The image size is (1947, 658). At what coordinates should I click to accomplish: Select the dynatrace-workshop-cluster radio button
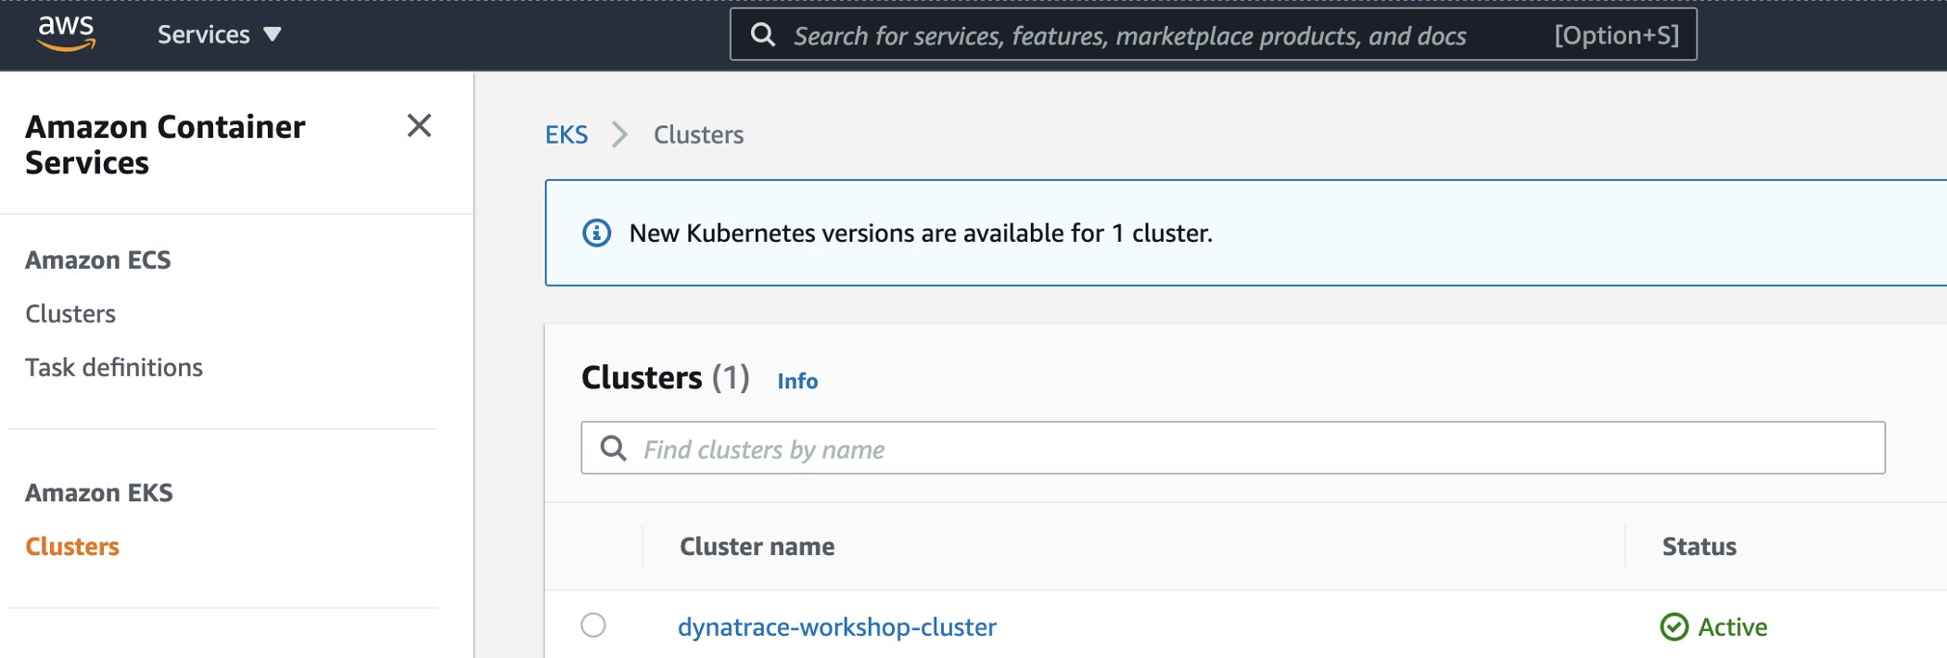click(x=593, y=626)
